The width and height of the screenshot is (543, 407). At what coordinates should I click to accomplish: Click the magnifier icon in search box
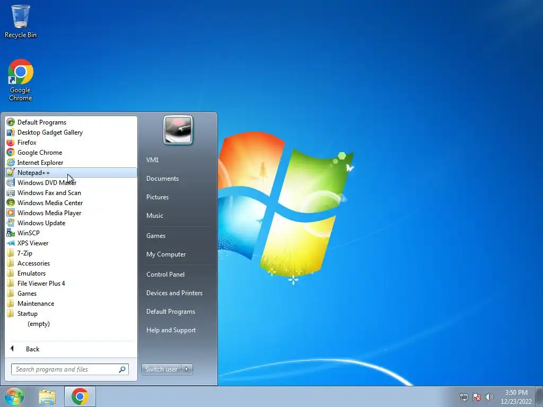click(x=122, y=369)
